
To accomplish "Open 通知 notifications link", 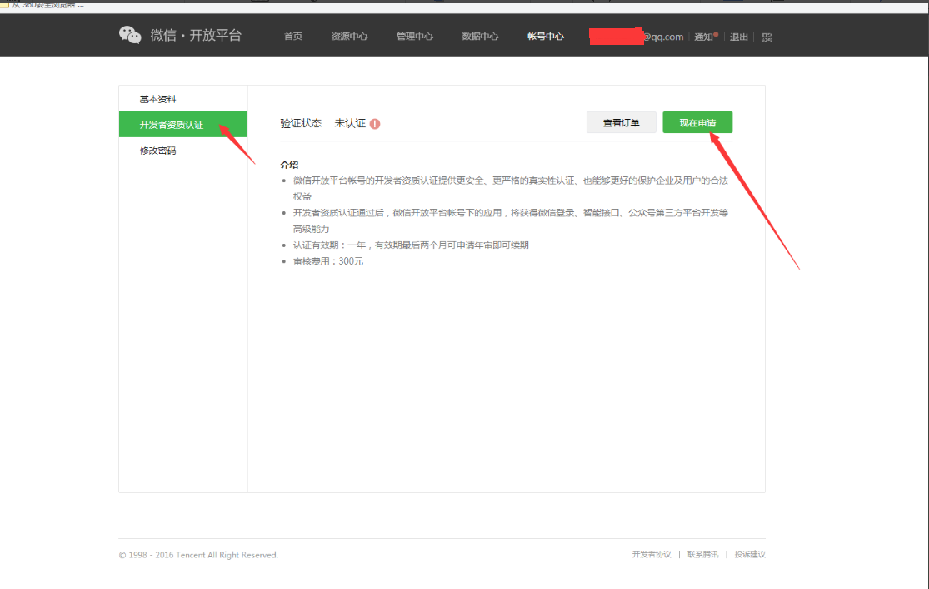I will 705,37.
